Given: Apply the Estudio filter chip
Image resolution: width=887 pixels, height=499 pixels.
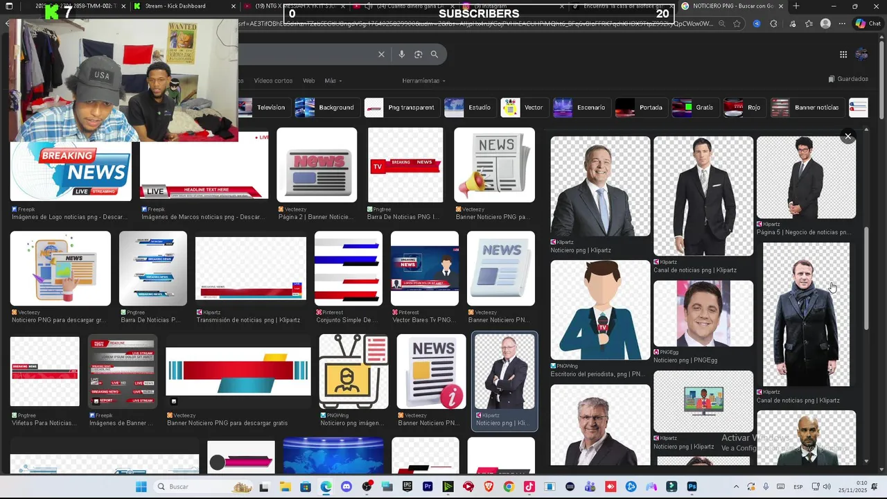Looking at the screenshot, I should [x=468, y=107].
